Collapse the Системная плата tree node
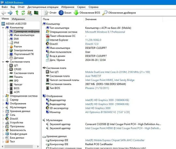This screenshot has height=149, width=176. pos(3,62)
